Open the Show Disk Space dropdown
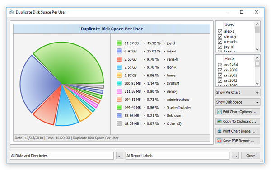This screenshot has width=271, height=171. point(238,102)
